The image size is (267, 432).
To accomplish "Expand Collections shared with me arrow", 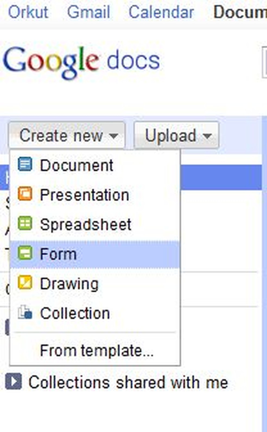I will 13,382.
